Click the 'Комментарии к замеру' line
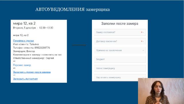The height and width of the screenshot is (104, 184). [x=37, y=55]
